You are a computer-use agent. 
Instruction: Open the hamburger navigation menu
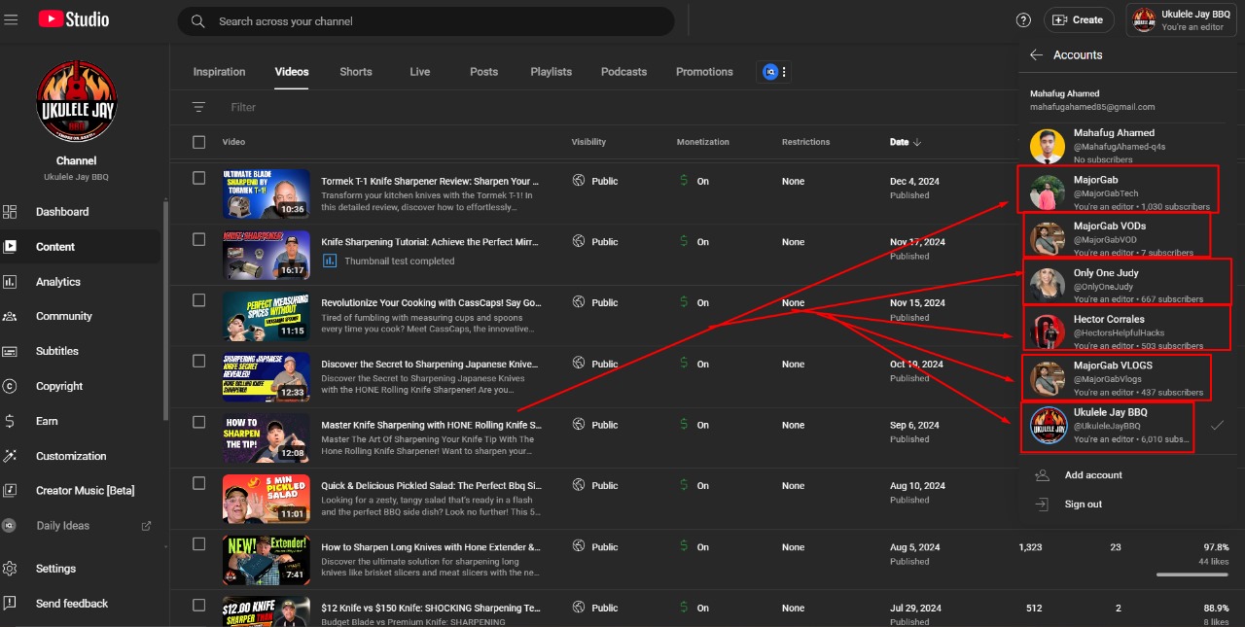click(x=12, y=19)
